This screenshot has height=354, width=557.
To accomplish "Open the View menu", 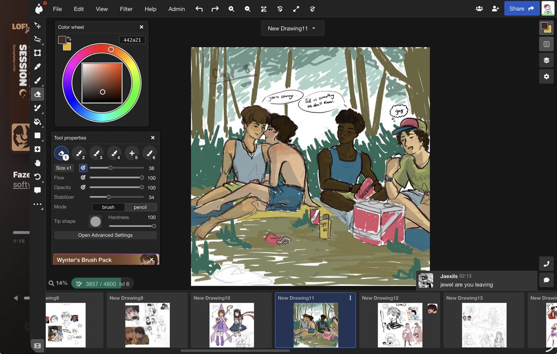I will pos(102,9).
